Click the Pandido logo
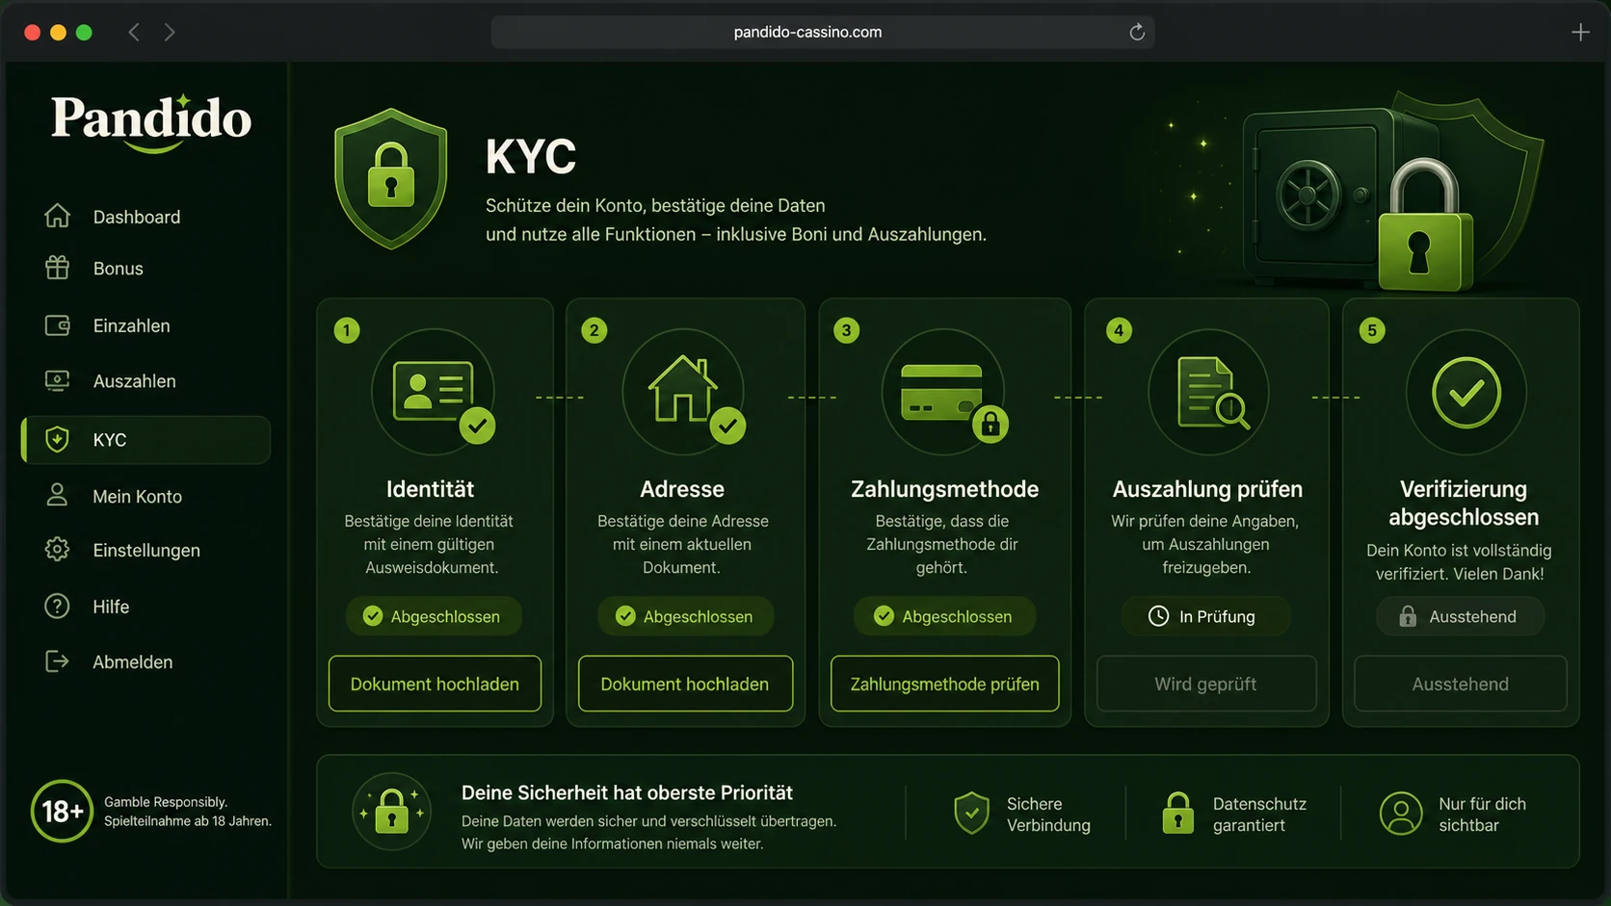1611x906 pixels. [x=151, y=122]
